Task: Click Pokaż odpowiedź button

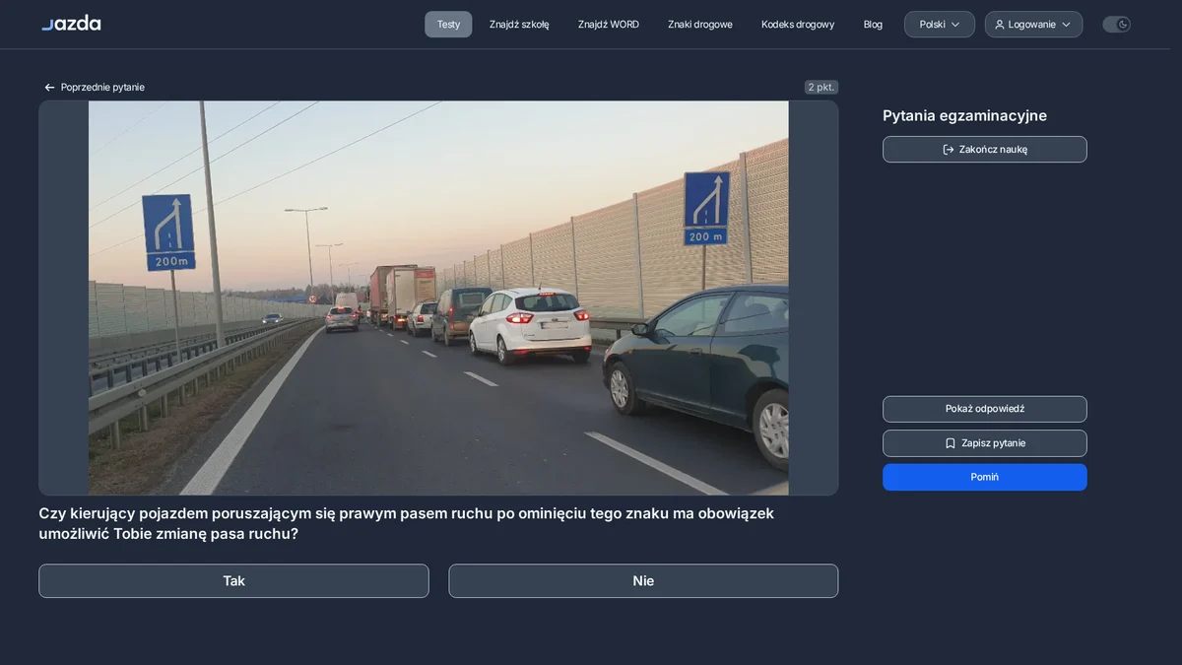Action: click(x=985, y=409)
